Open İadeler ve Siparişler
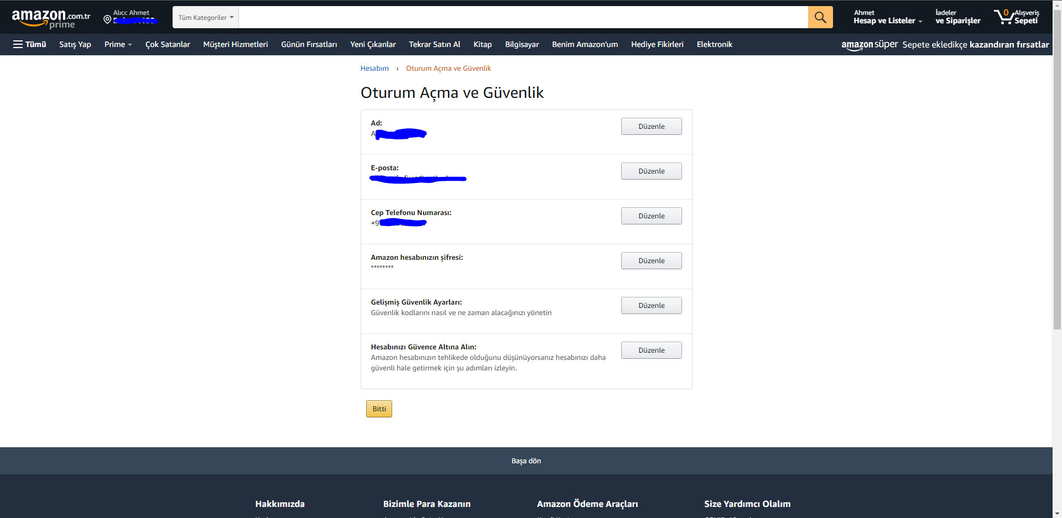 tap(958, 17)
